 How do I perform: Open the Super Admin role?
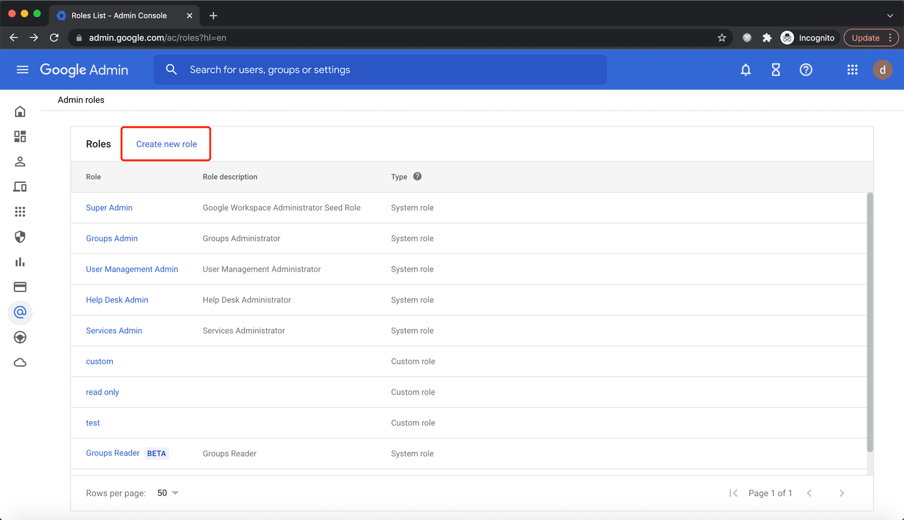click(109, 208)
